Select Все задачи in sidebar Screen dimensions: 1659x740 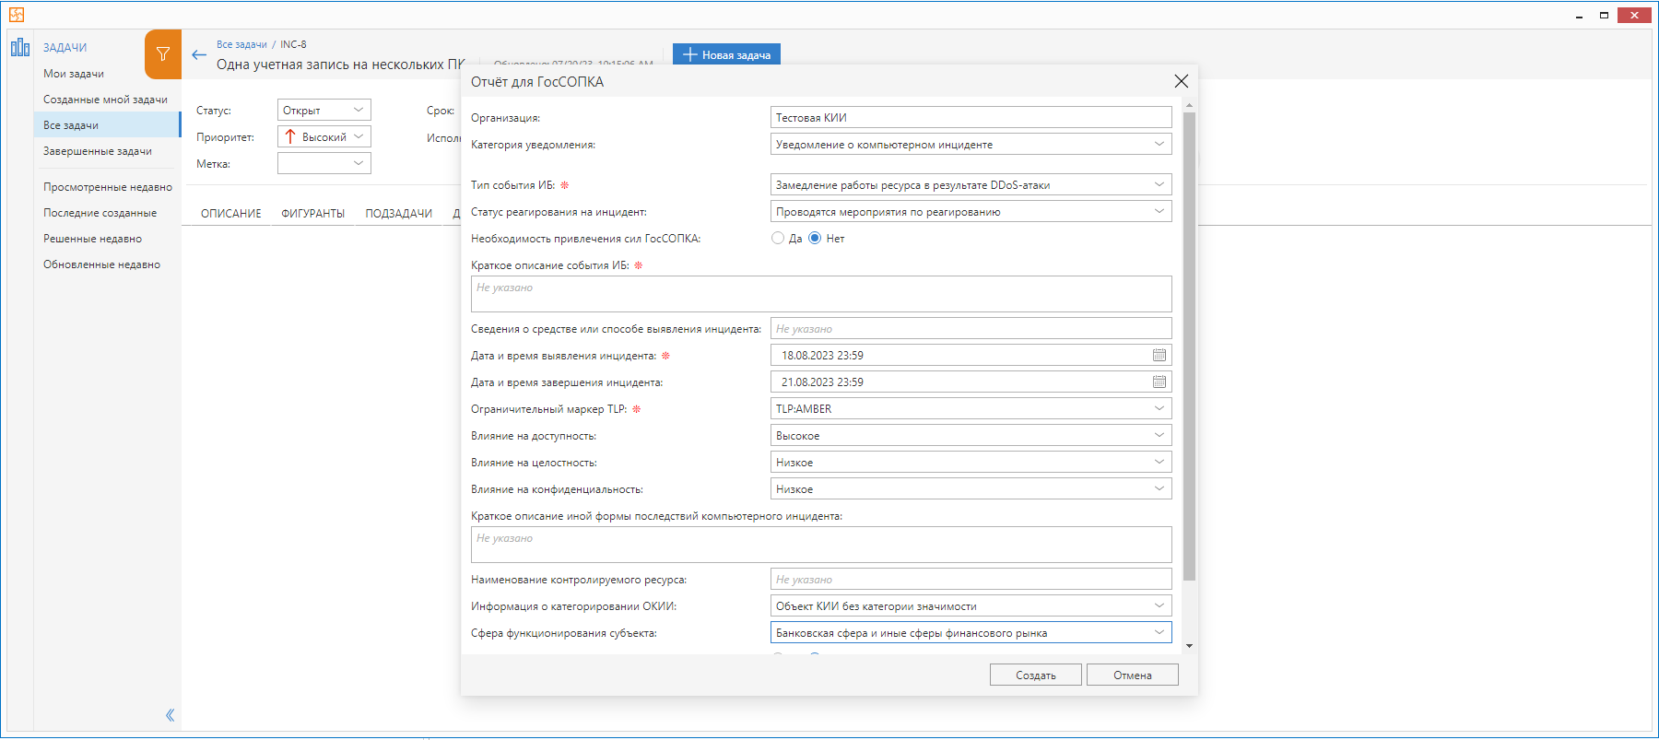point(107,125)
